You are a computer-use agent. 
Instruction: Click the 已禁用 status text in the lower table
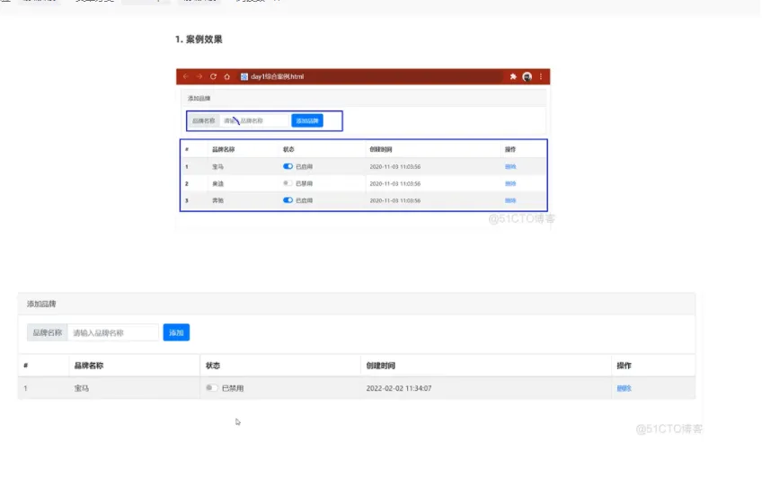233,389
